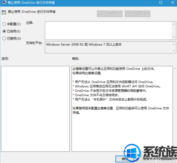Click the 上一个设置(P) button

pos(110,14)
